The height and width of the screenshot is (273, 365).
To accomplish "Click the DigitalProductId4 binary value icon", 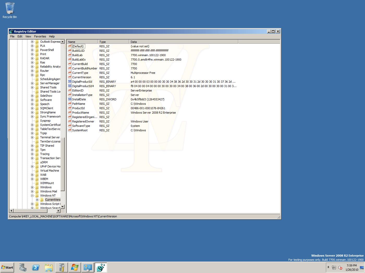I will [70, 86].
